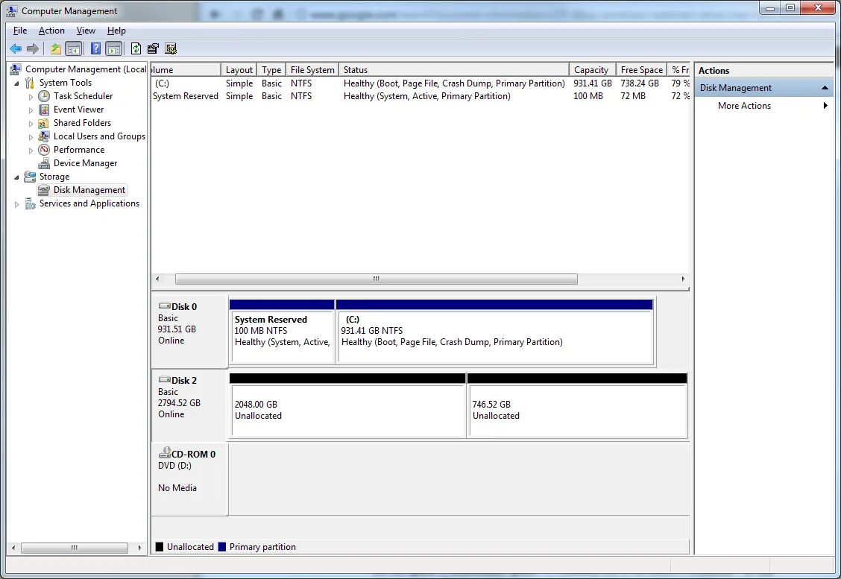
Task: Expand the Shared Folders node
Action: (31, 123)
